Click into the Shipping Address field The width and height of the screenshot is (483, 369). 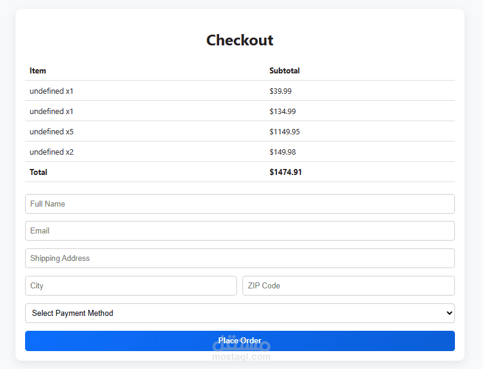click(x=239, y=259)
